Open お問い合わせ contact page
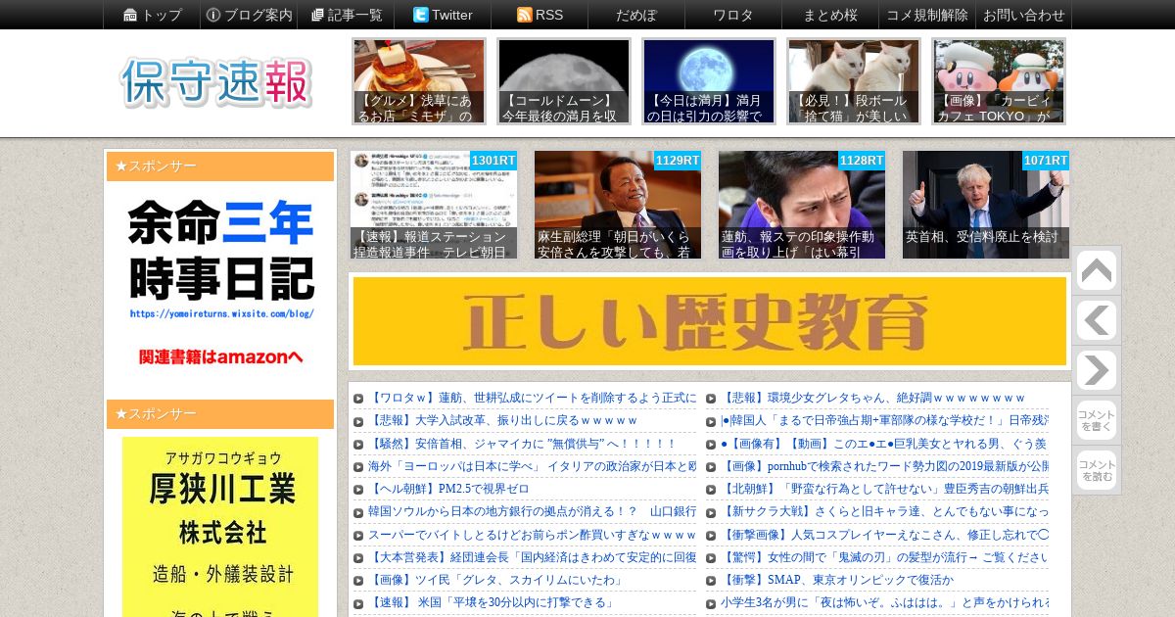This screenshot has height=617, width=1175. pos(1023,15)
